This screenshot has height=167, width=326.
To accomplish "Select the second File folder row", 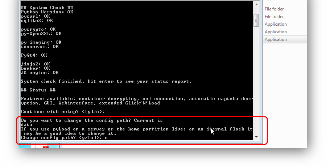I will coord(285,17).
